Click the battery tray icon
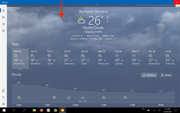Viewport: 180px width, 113px height. tap(148, 110)
